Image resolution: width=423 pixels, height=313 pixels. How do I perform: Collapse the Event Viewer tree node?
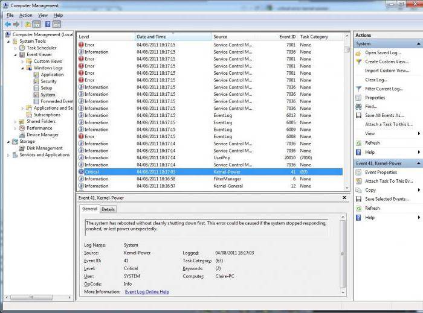[x=15, y=55]
